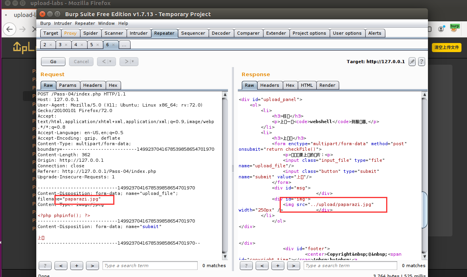Click the Cancel button
The image size is (467, 277).
[81, 62]
